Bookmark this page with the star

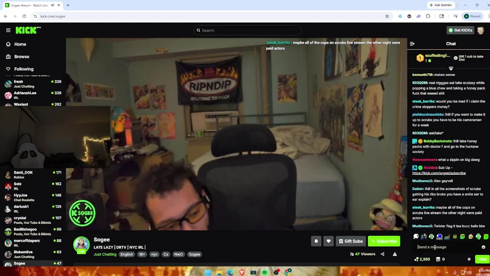pos(387,16)
